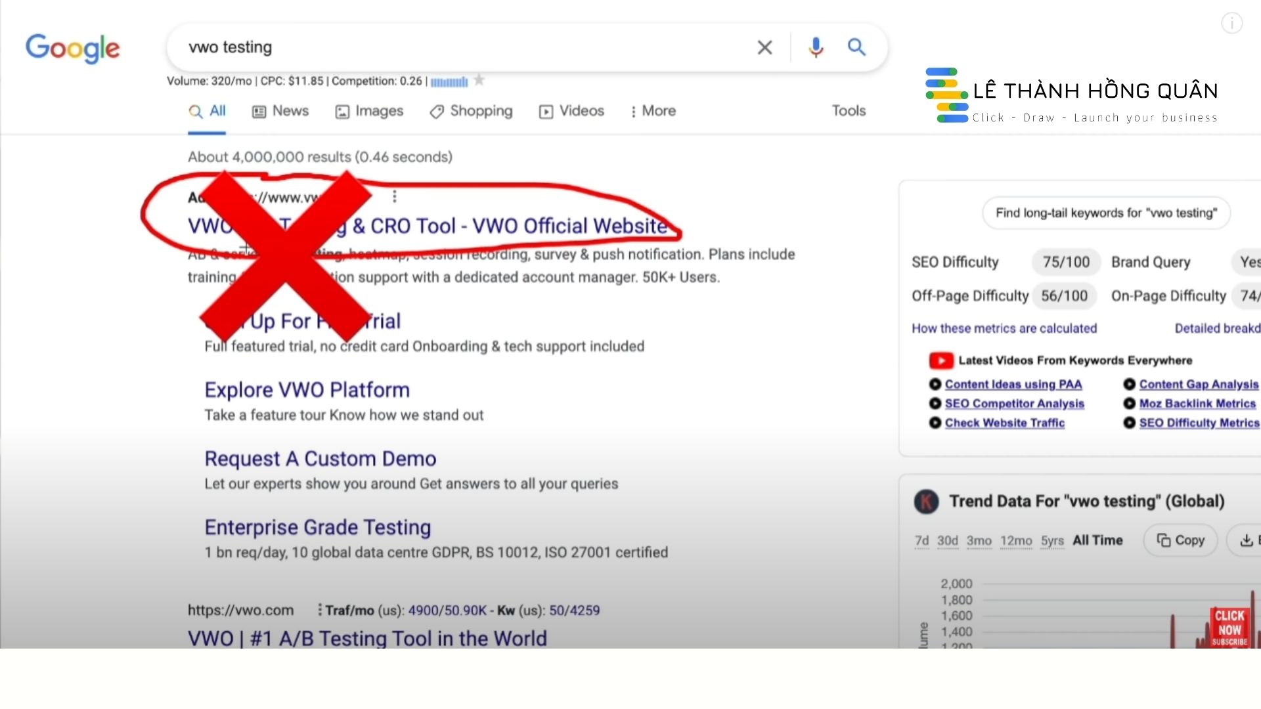Switch to the Shopping results tab

[x=470, y=111]
